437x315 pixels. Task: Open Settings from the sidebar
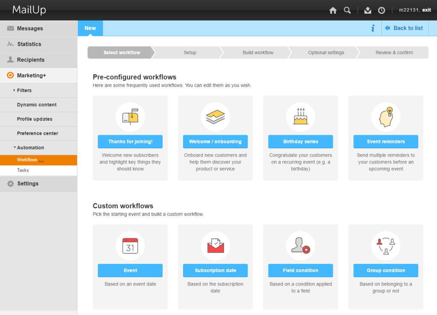[x=28, y=184]
